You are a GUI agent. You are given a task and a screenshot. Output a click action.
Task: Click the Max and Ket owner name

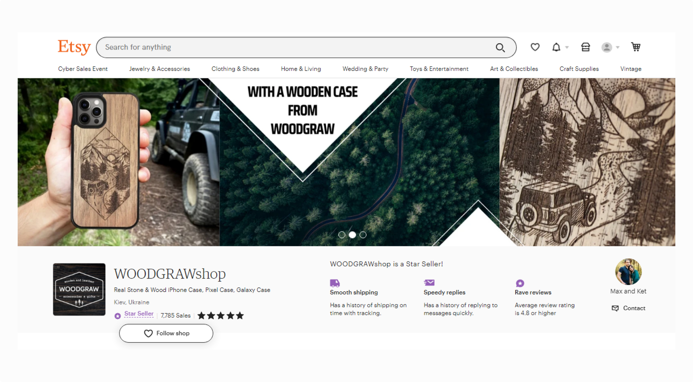[x=628, y=291]
